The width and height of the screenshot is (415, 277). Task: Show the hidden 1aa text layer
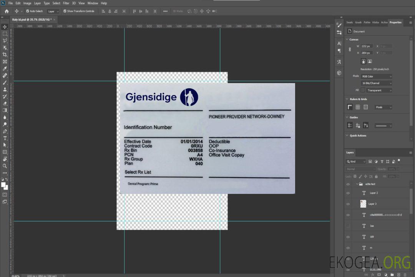click(348, 226)
